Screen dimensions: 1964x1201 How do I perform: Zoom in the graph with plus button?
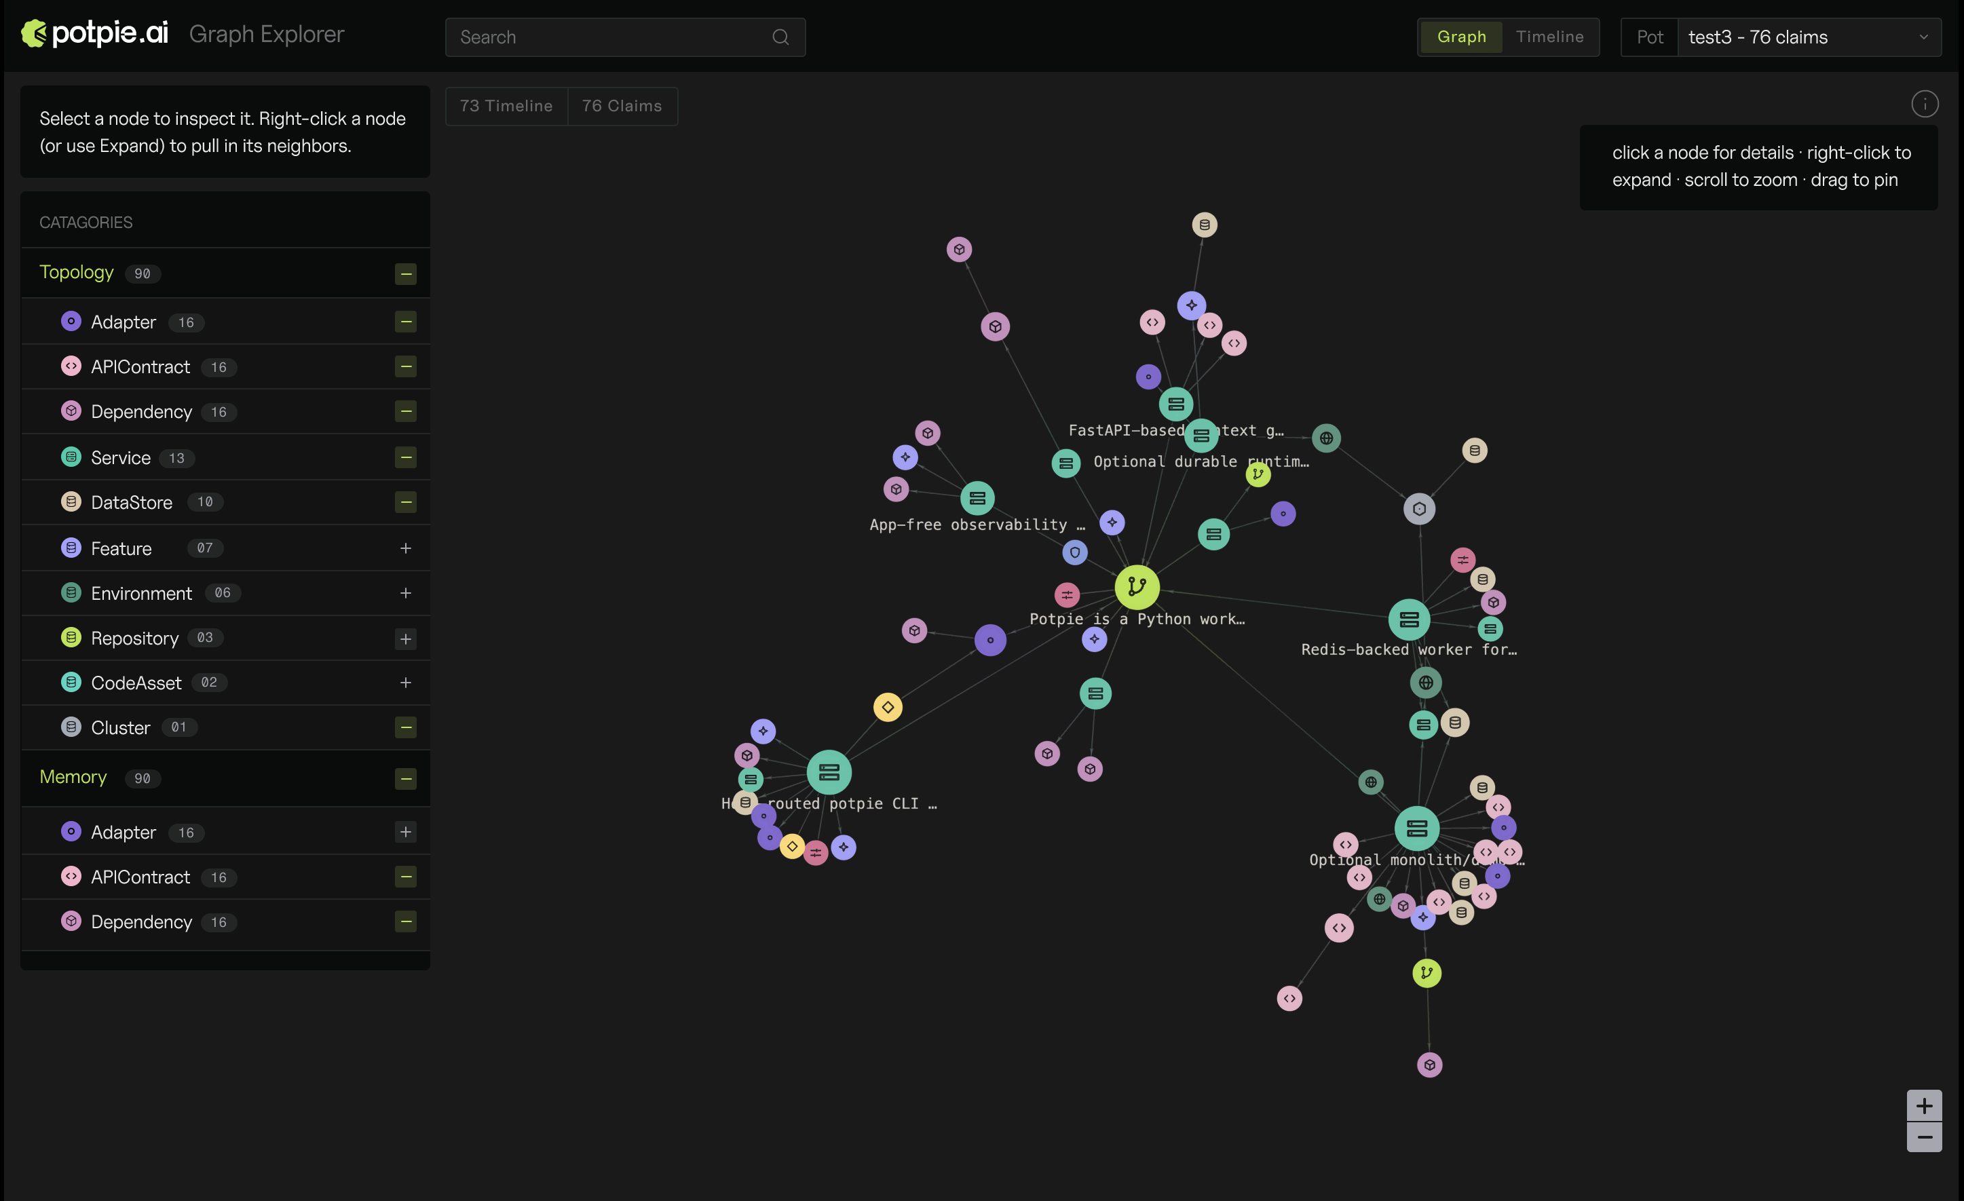1923,1105
